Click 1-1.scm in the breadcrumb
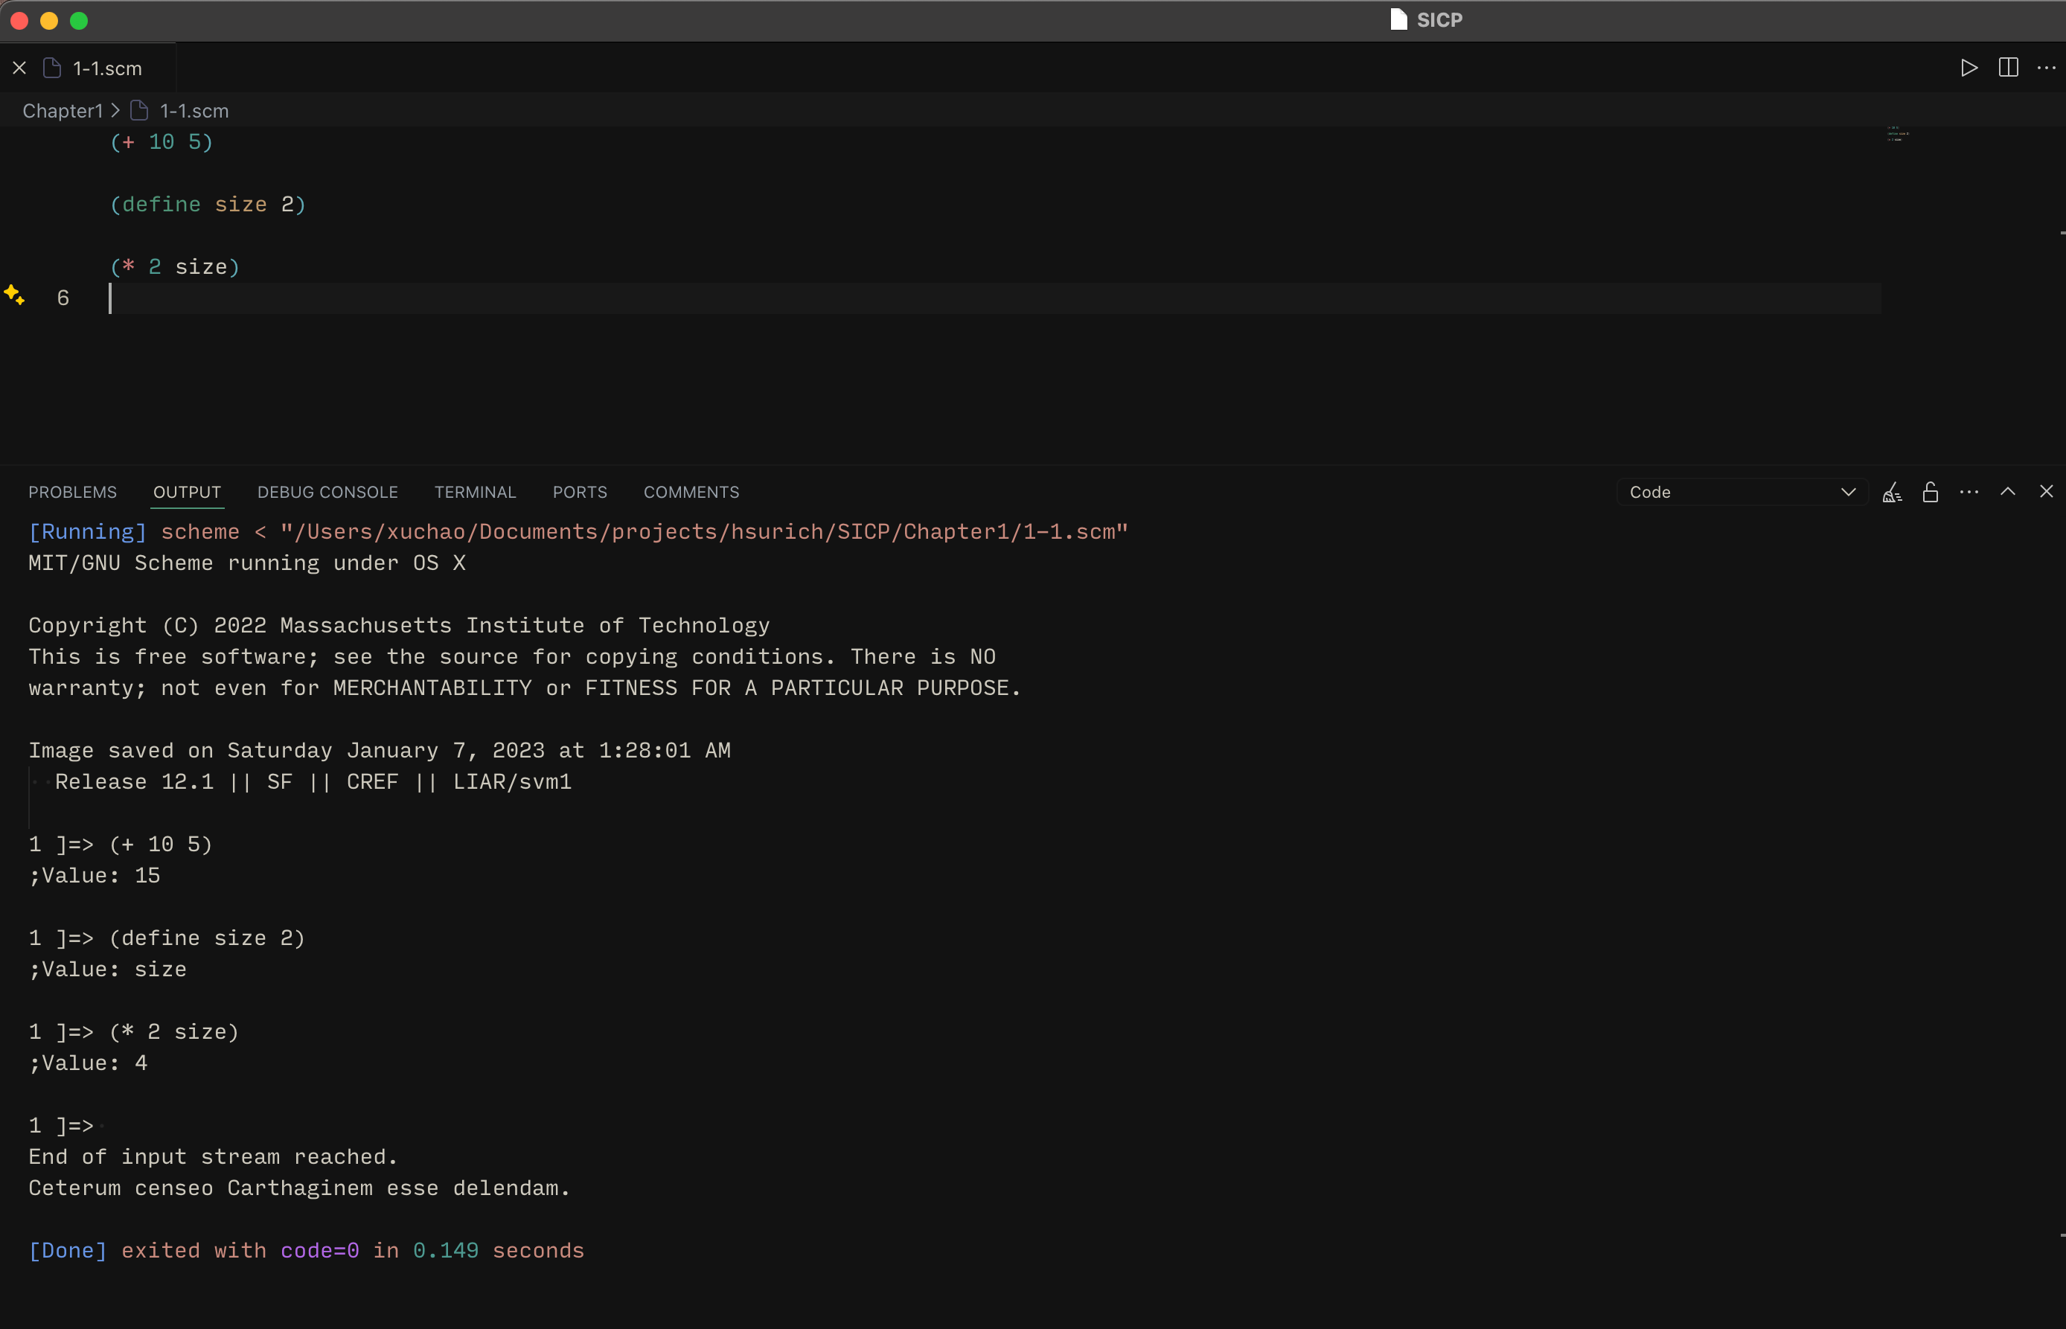The width and height of the screenshot is (2066, 1329). (x=194, y=112)
